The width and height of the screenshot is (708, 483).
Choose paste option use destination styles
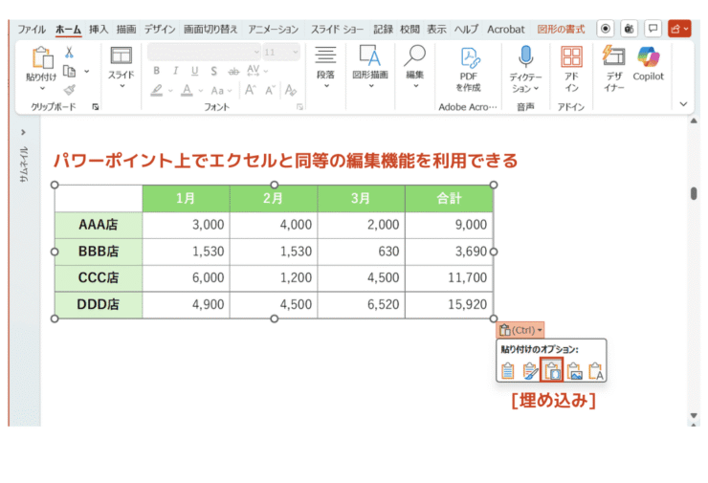(507, 371)
